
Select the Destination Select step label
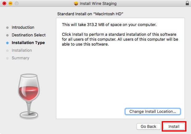point(28,35)
